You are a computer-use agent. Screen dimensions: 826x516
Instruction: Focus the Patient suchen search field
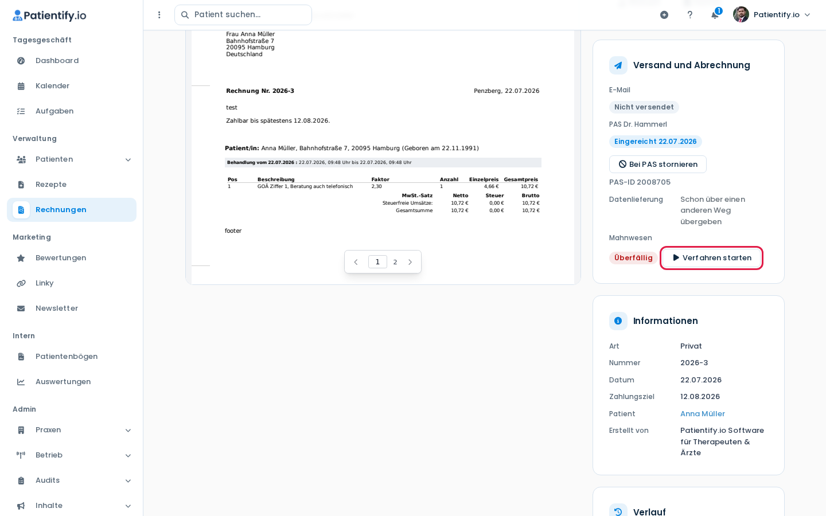tap(243, 15)
